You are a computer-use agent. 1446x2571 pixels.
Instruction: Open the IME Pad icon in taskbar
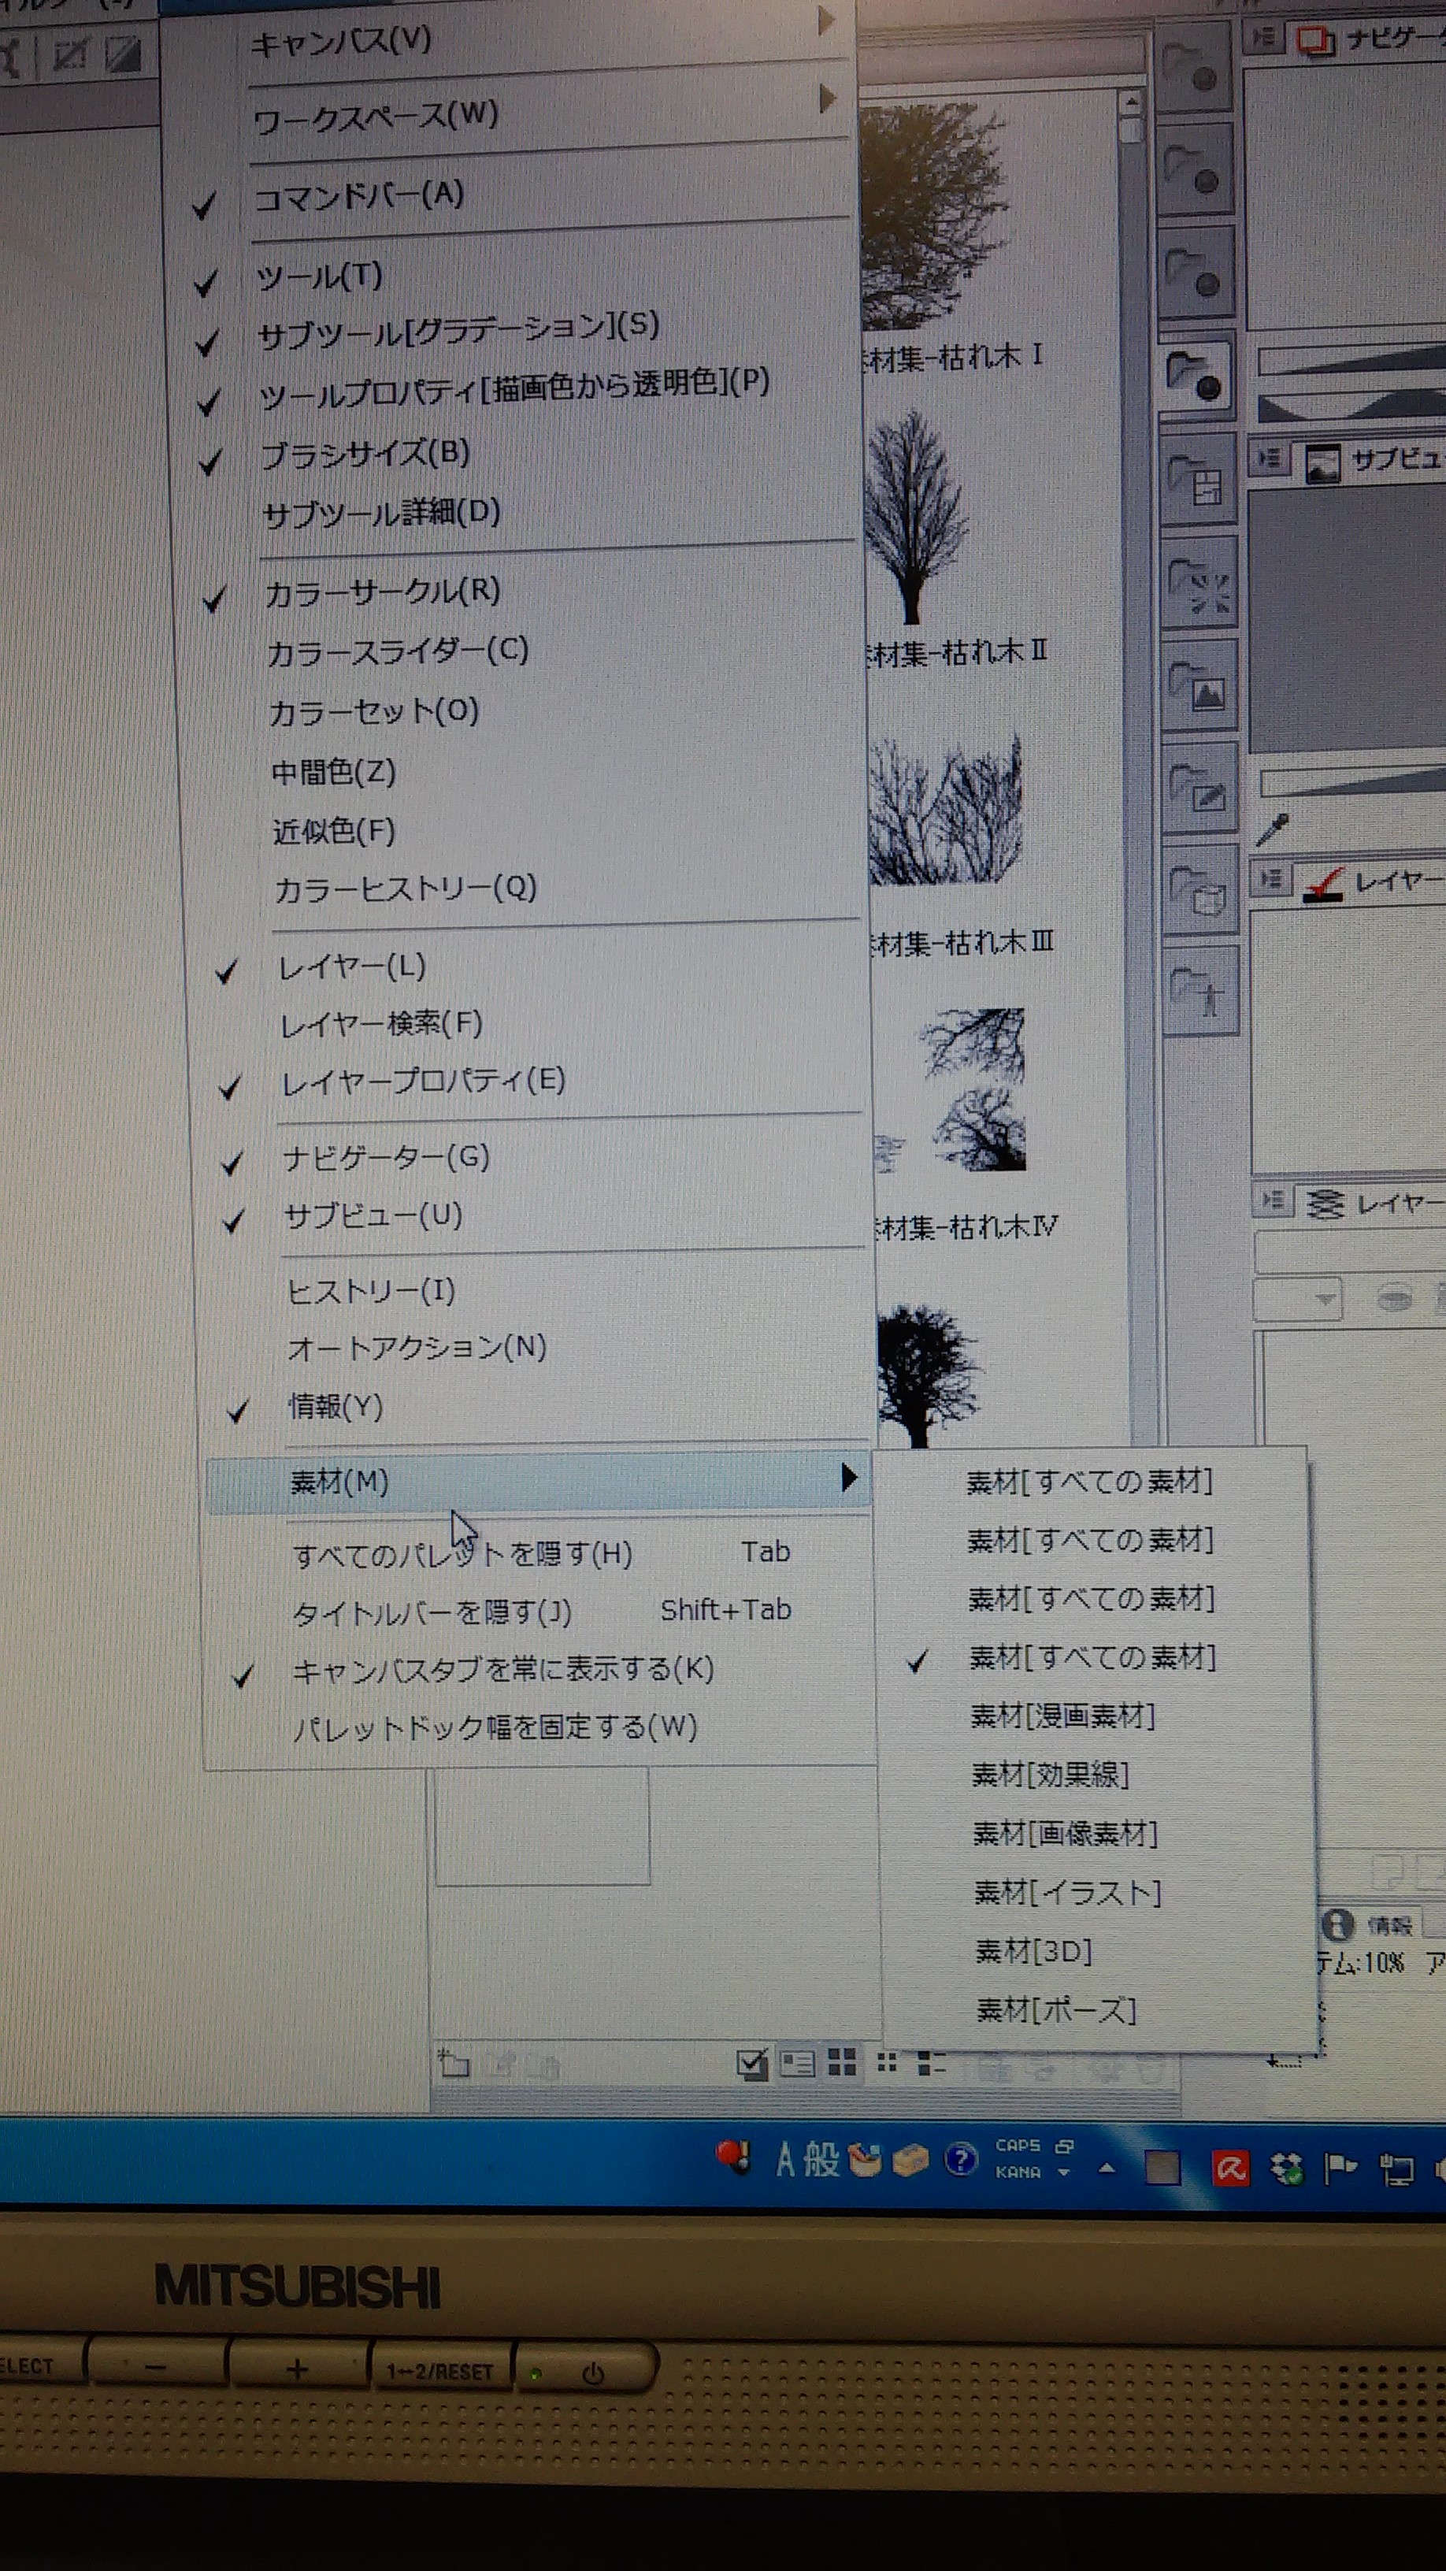click(x=864, y=2161)
